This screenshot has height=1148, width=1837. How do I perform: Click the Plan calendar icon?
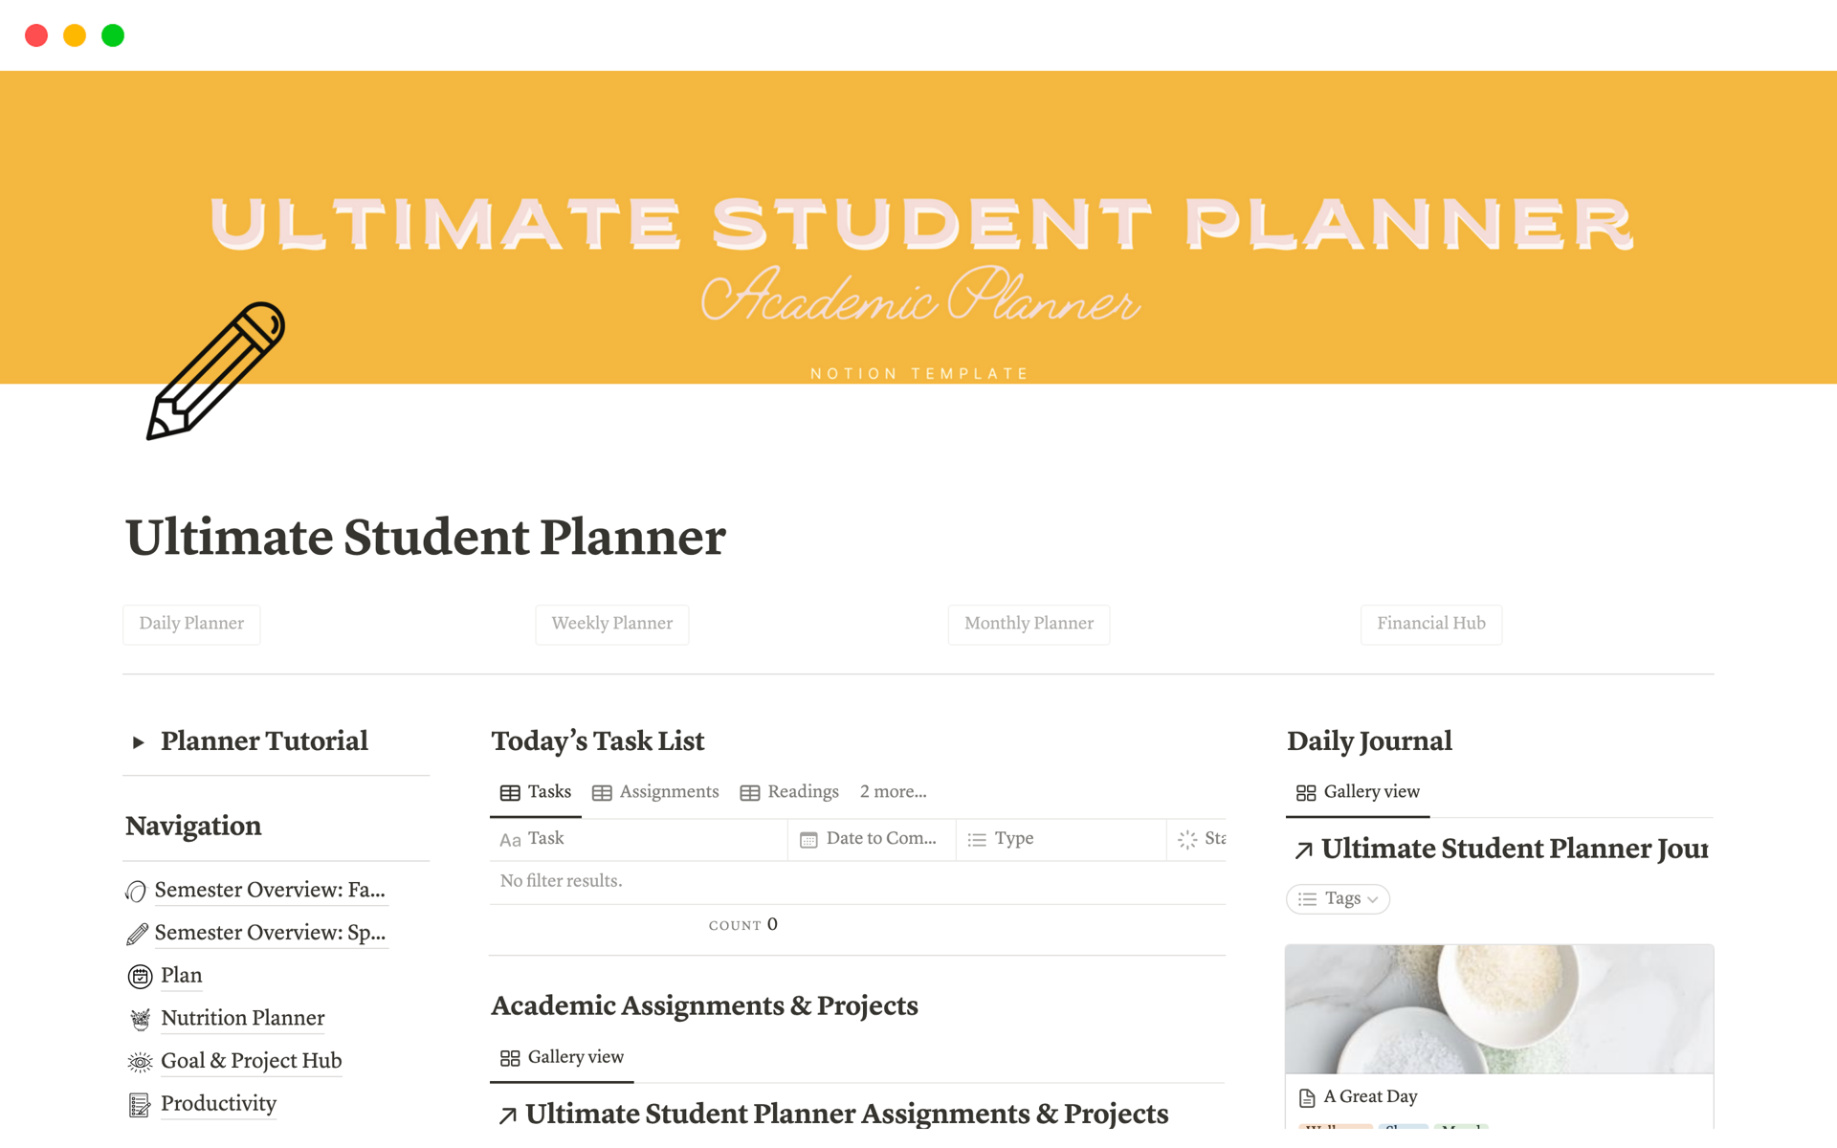[x=140, y=976]
